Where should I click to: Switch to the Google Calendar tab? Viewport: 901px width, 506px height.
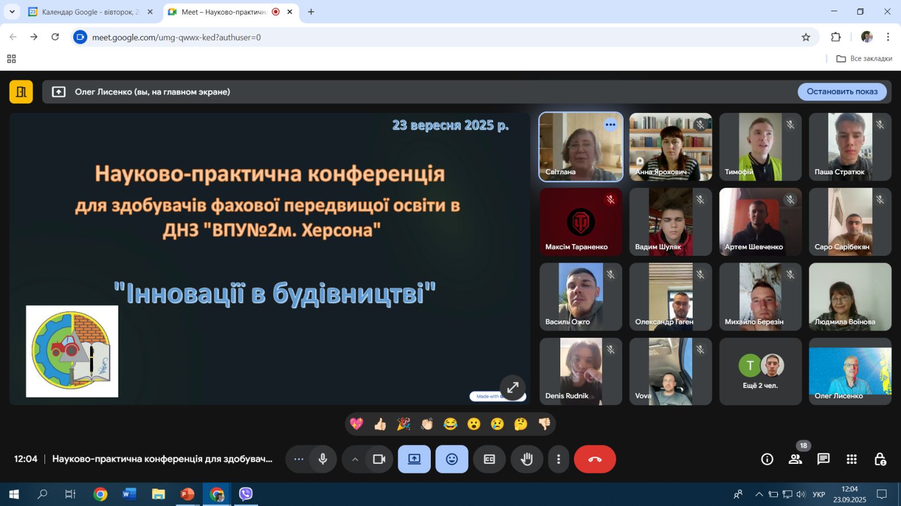[90, 12]
